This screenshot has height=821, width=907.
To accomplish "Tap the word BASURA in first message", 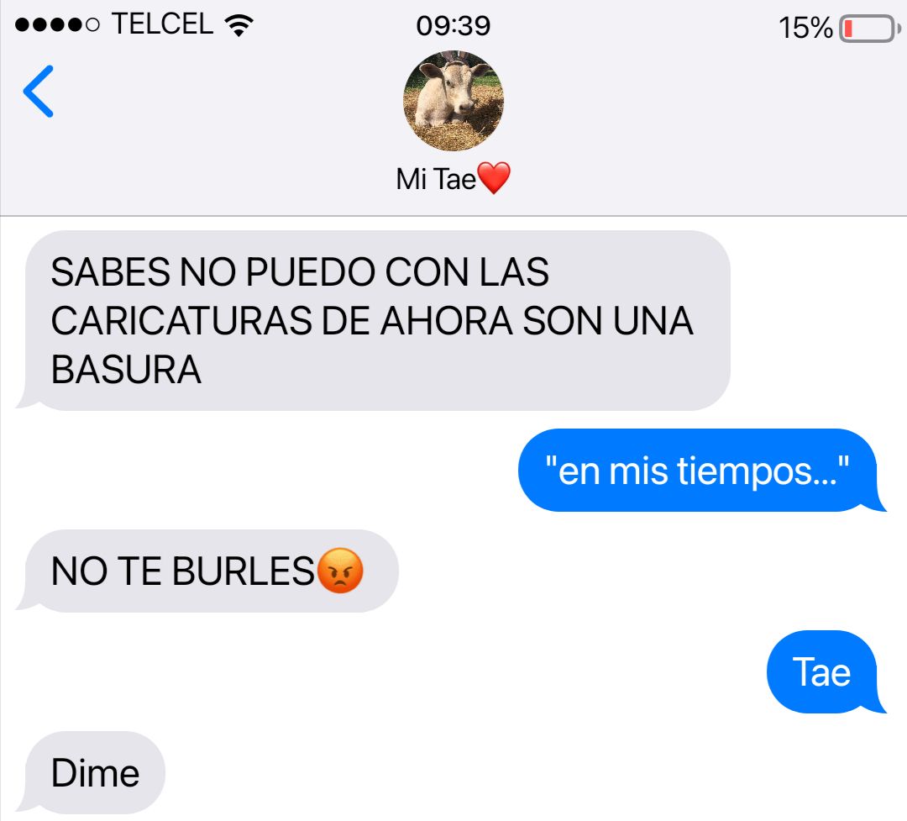I will (126, 370).
